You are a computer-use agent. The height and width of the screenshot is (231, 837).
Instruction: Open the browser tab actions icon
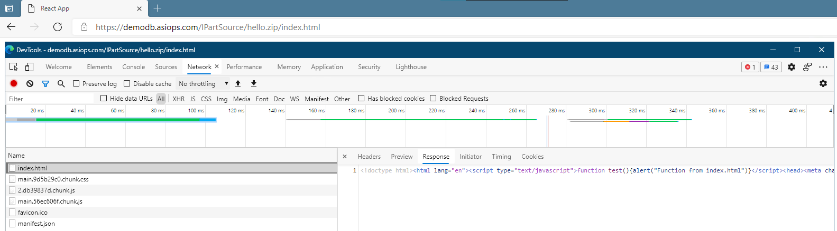click(9, 8)
